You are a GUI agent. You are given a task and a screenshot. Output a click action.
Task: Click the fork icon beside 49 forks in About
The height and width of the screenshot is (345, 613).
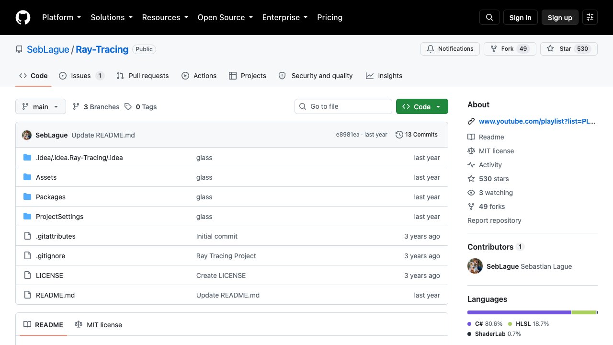pyautogui.click(x=471, y=207)
